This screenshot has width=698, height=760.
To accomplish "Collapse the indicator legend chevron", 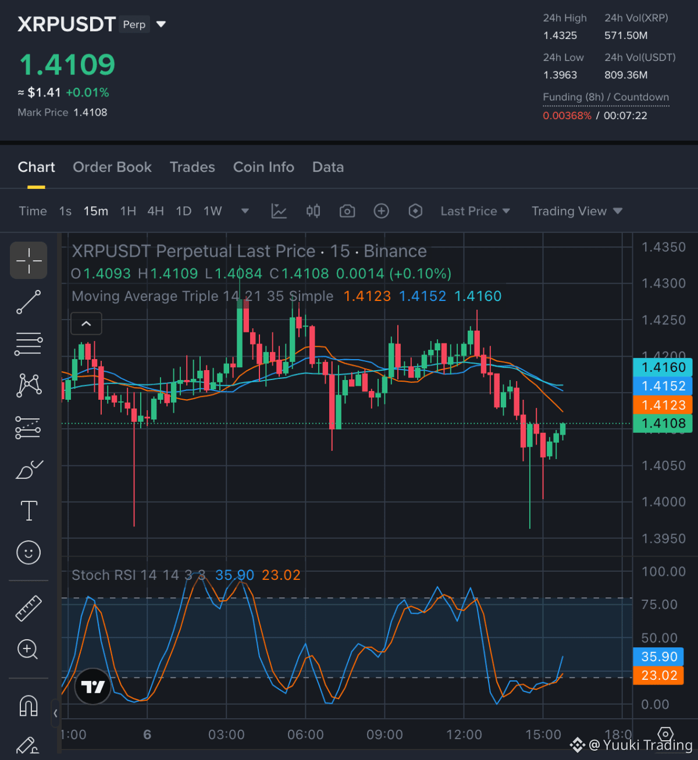I will [86, 324].
